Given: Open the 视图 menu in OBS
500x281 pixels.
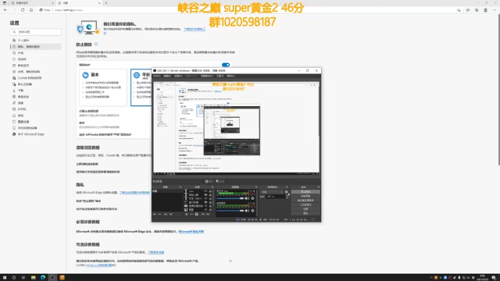Looking at the screenshot, I should coord(178,76).
